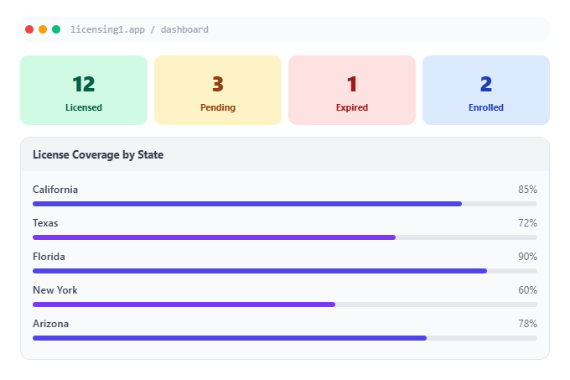
Task: Select the Florida row label
Action: [x=49, y=257]
